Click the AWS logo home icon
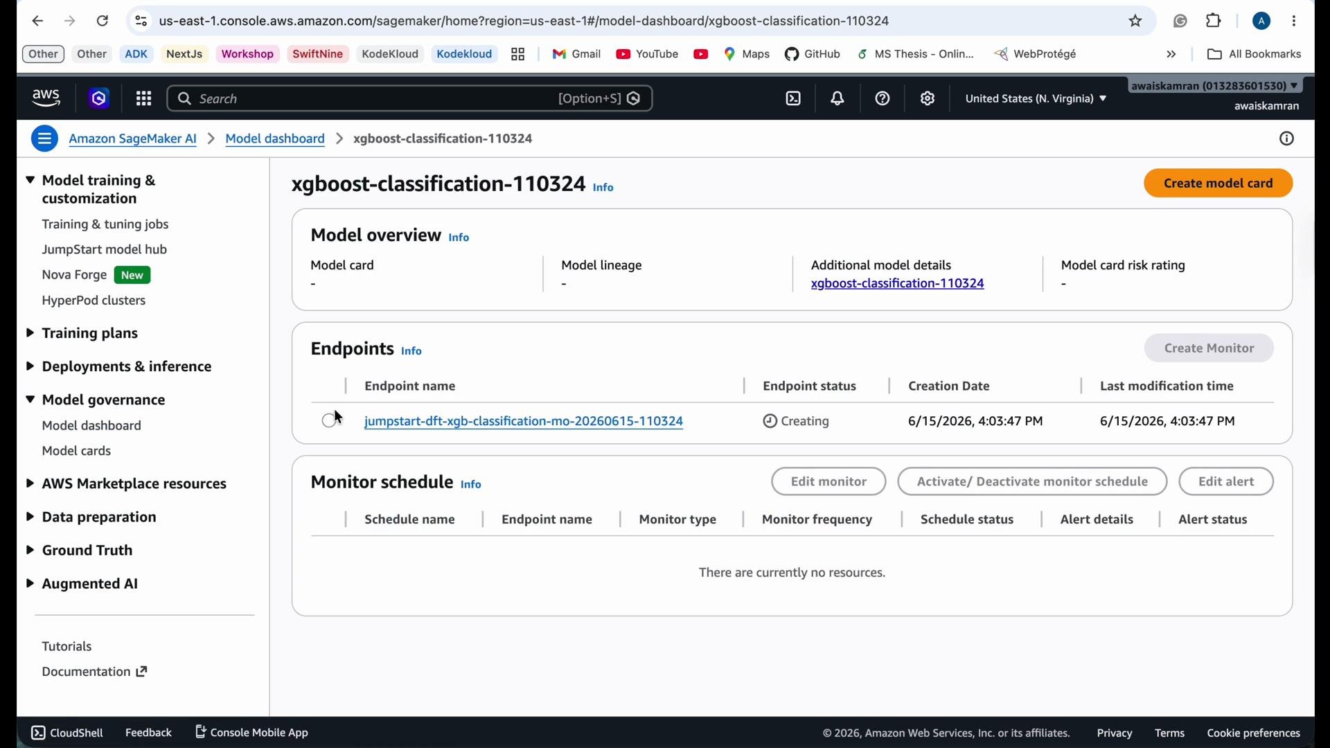Viewport: 1330px width, 748px height. click(x=46, y=99)
